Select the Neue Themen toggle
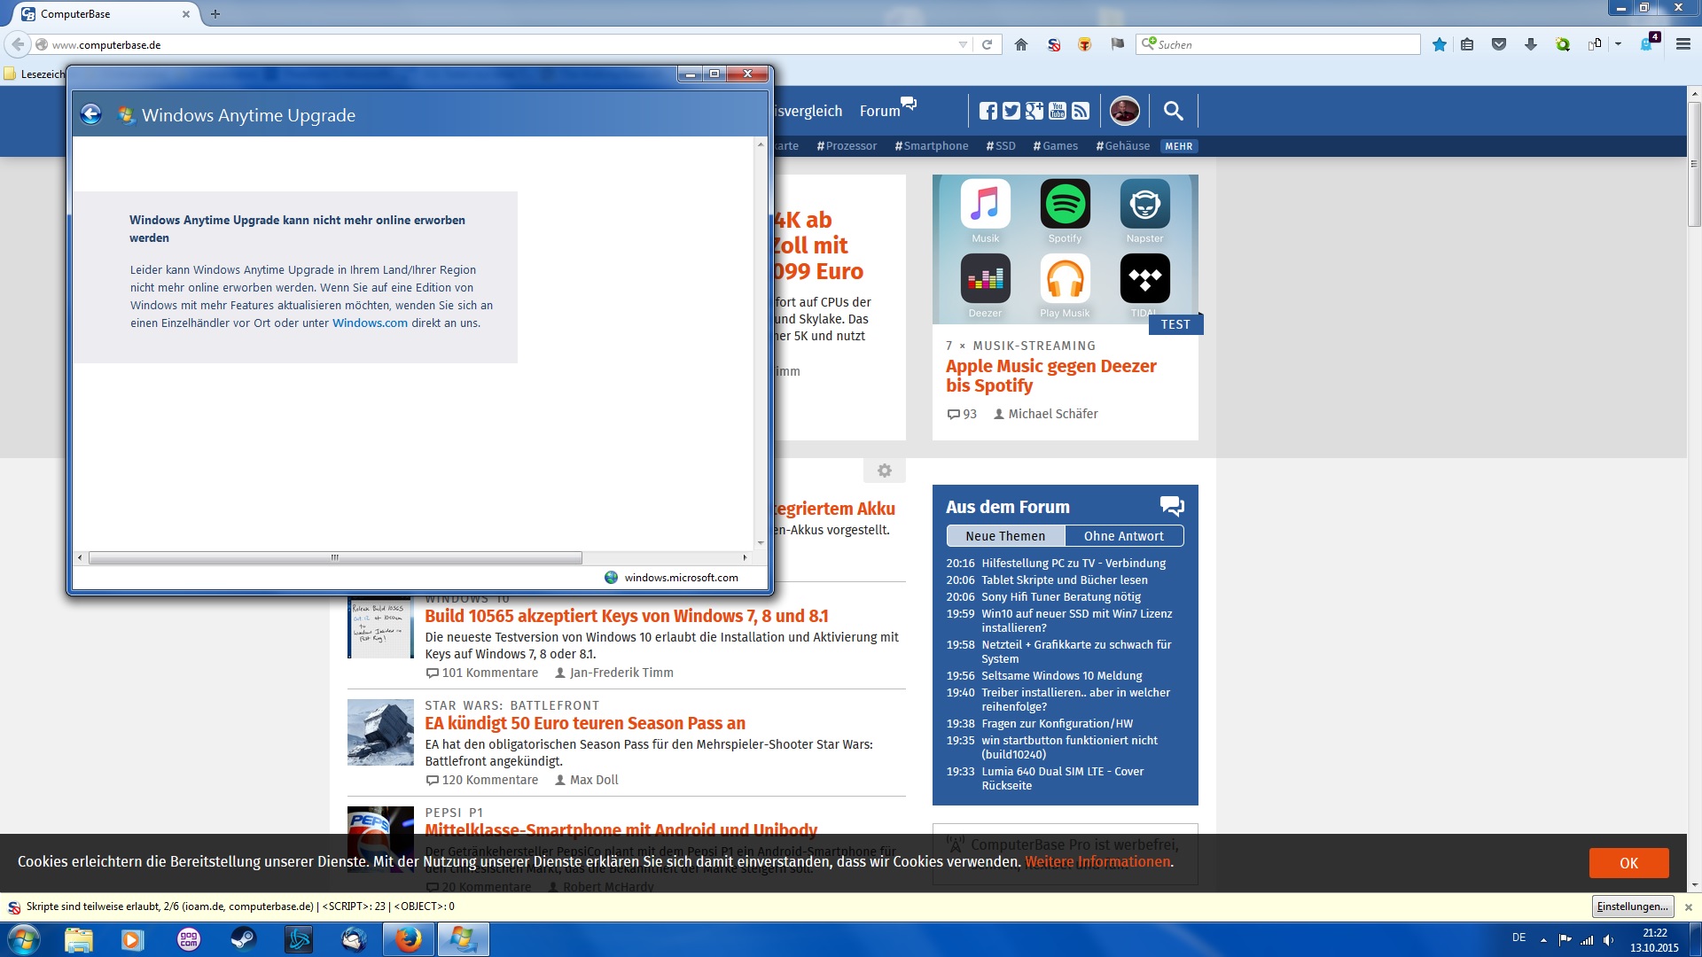This screenshot has width=1702, height=957. pyautogui.click(x=1005, y=536)
